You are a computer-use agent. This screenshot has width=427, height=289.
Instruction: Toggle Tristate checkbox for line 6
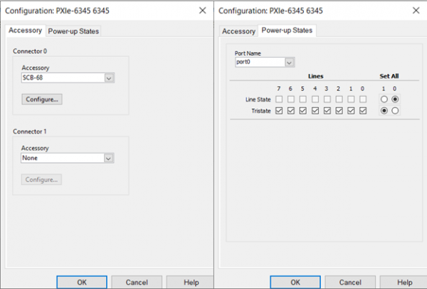(x=291, y=111)
